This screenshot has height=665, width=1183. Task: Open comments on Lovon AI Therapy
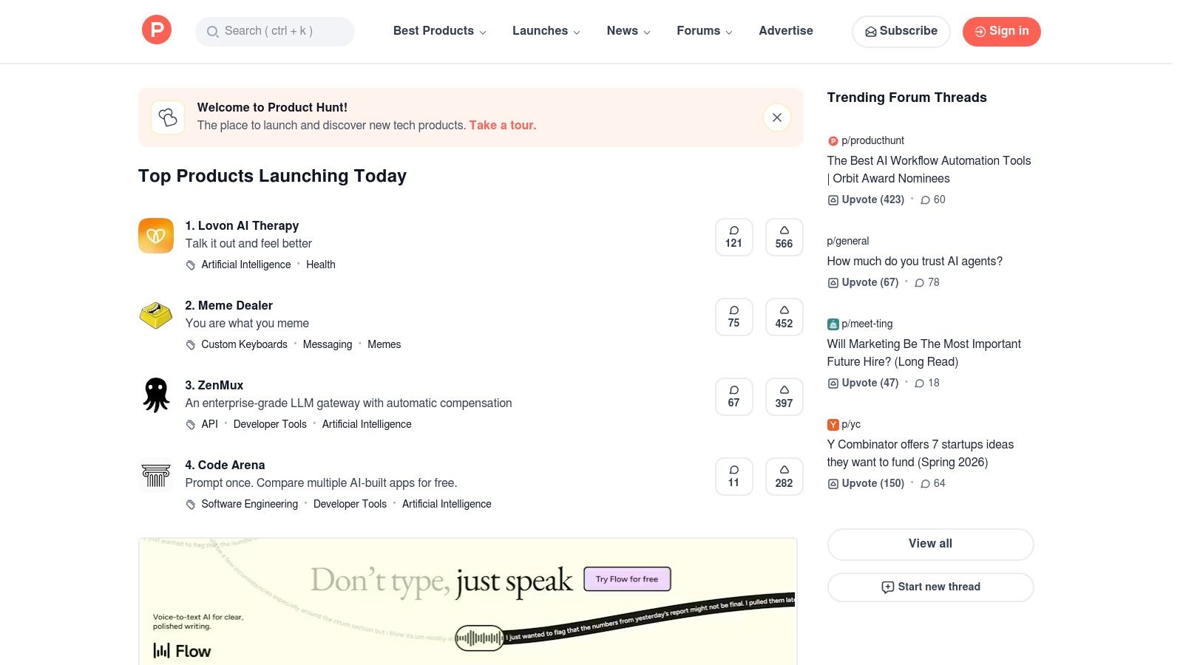pos(733,236)
